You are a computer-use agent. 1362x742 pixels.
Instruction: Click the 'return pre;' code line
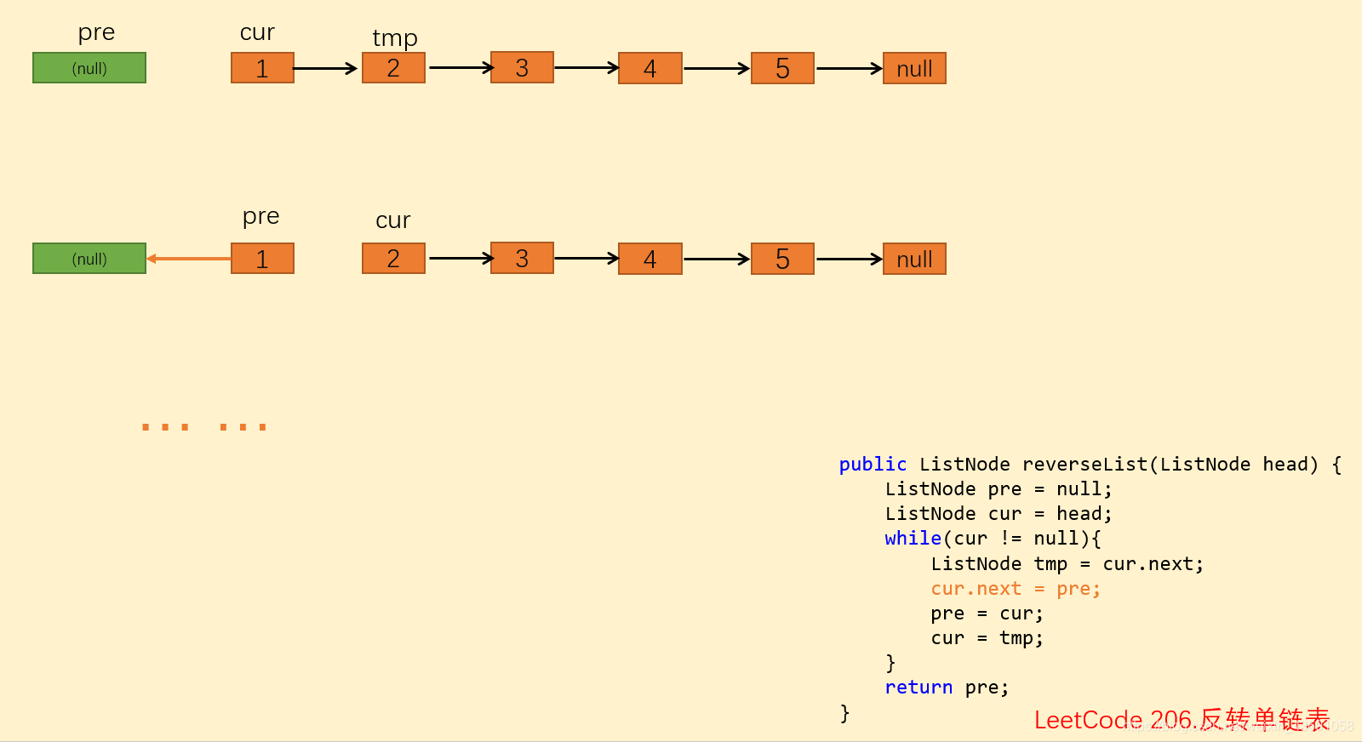tap(947, 688)
